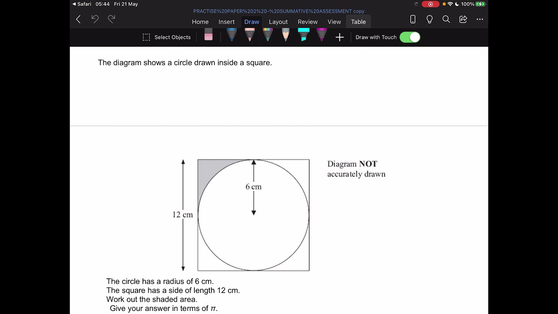Image resolution: width=558 pixels, height=314 pixels.
Task: Open the Review tab
Action: (308, 22)
